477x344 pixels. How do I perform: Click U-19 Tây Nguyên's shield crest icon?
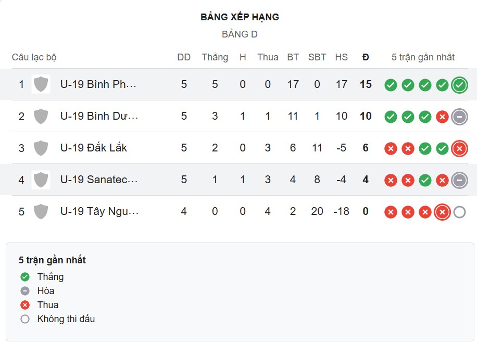click(x=40, y=212)
